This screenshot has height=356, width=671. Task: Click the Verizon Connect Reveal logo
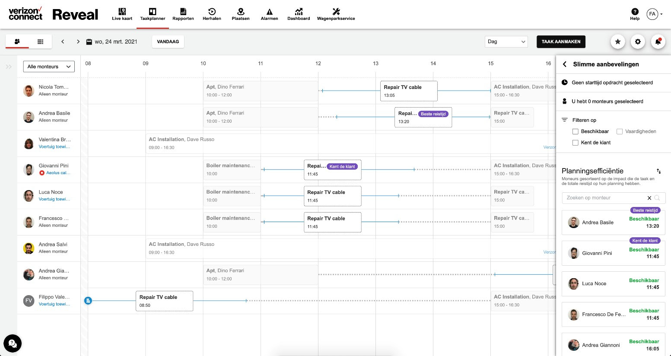[x=53, y=14]
